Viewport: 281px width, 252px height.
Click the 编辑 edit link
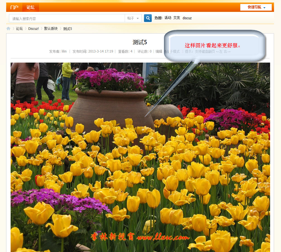pyautogui.click(x=159, y=51)
